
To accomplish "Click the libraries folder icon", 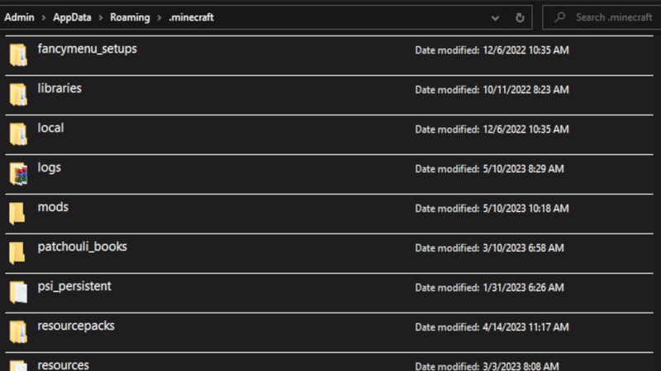I will pyautogui.click(x=17, y=95).
